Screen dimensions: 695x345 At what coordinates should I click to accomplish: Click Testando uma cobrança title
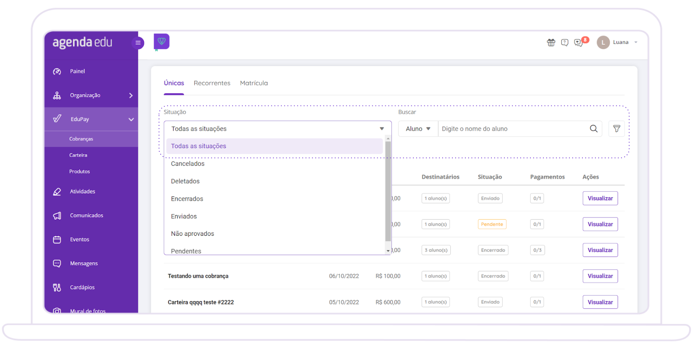(x=198, y=276)
